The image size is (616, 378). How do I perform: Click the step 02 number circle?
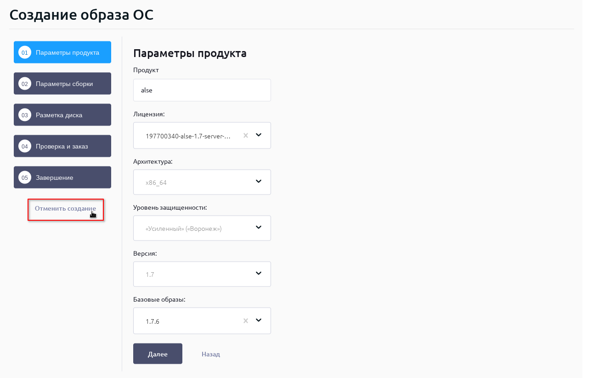[x=25, y=84]
